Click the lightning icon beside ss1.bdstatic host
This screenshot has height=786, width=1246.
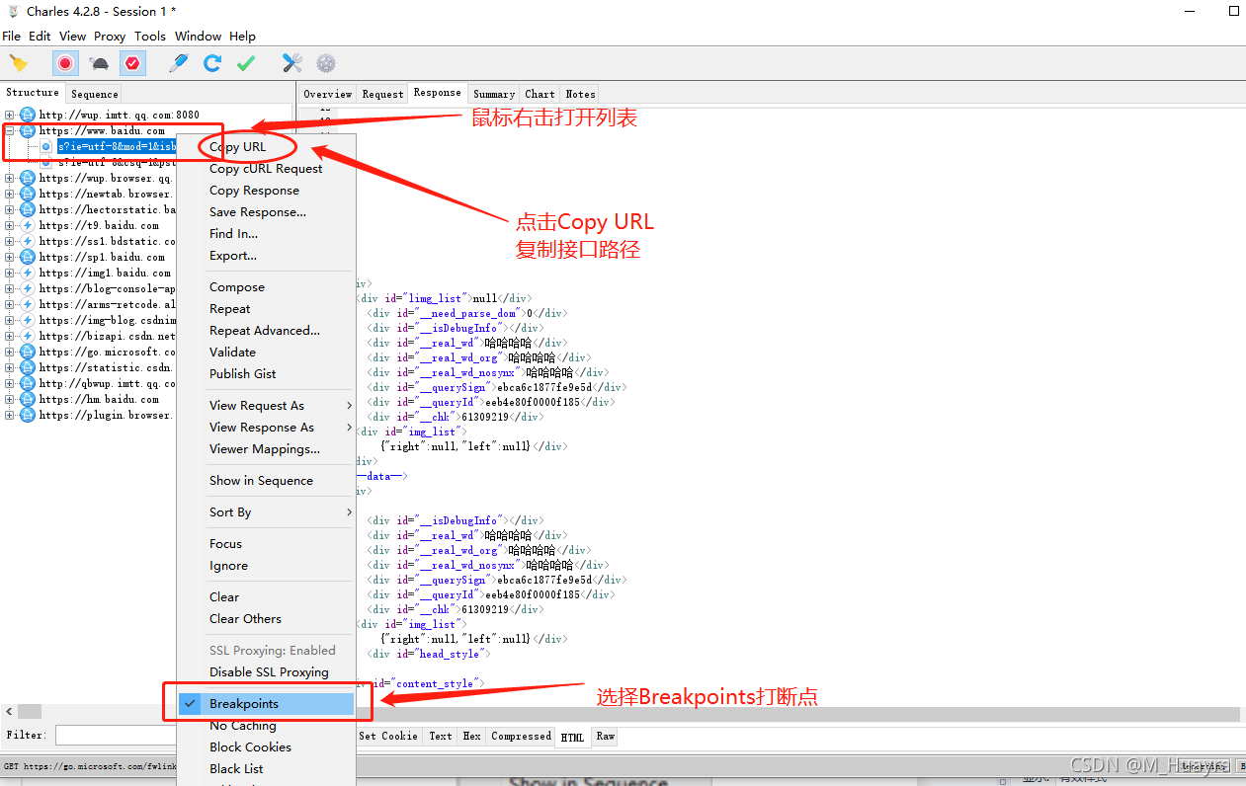coord(28,241)
